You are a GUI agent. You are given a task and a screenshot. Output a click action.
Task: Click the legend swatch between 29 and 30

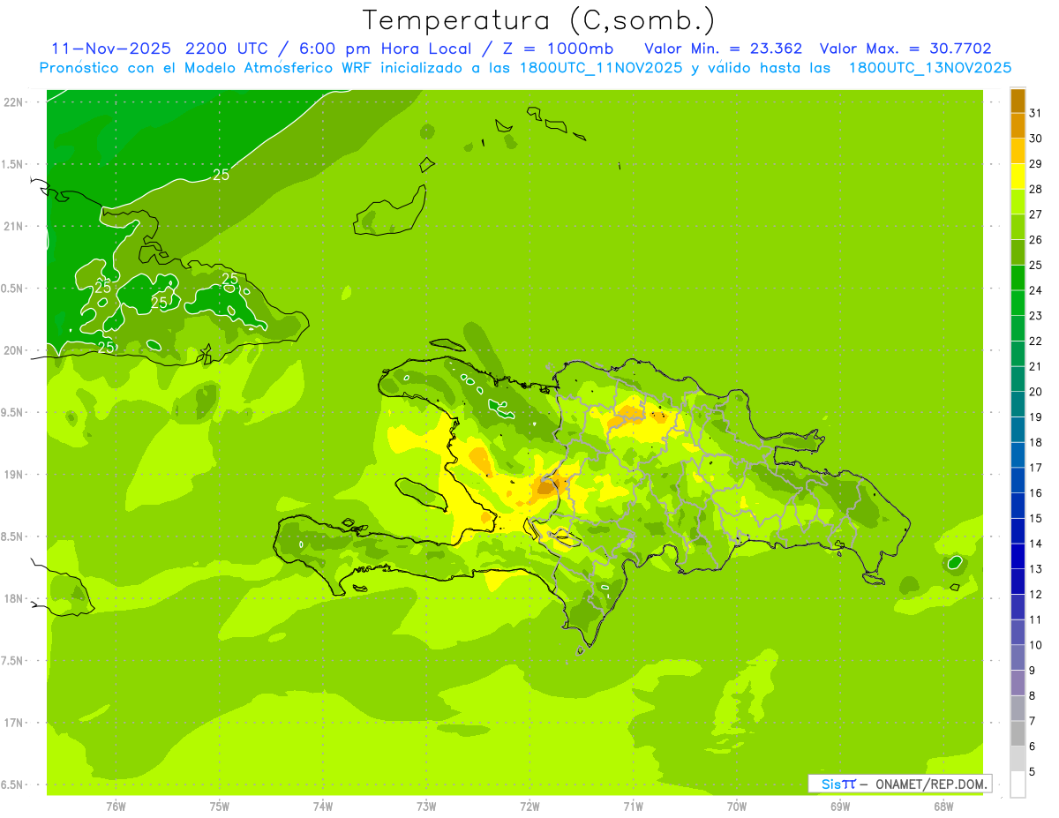(1018, 151)
